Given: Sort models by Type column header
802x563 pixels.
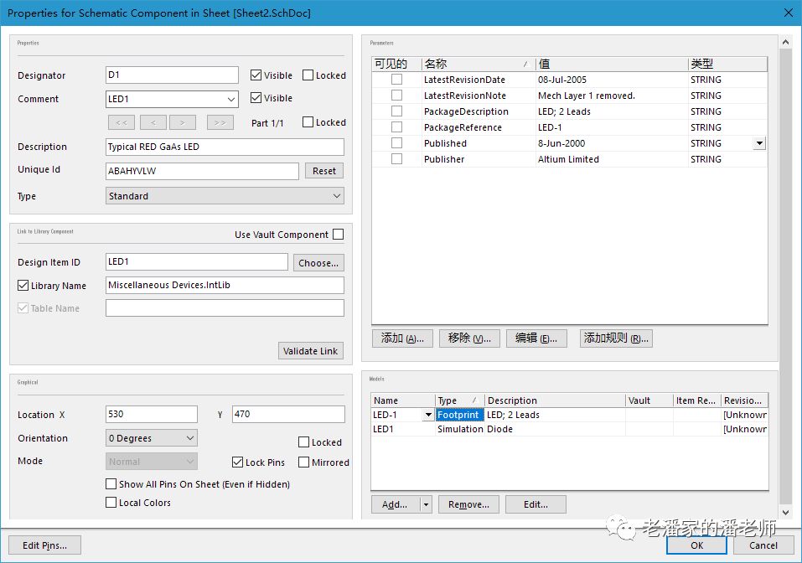Looking at the screenshot, I should [459, 400].
